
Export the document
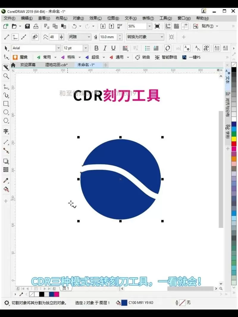pyautogui.click(x=111, y=26)
